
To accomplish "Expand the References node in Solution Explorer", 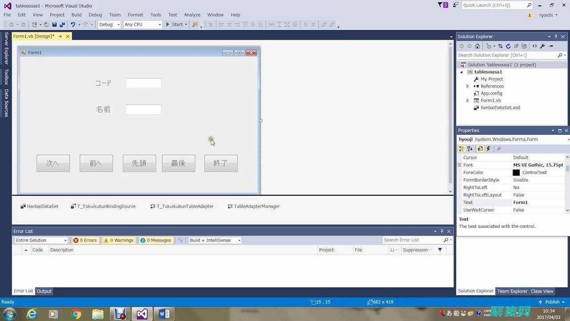I will [x=468, y=86].
